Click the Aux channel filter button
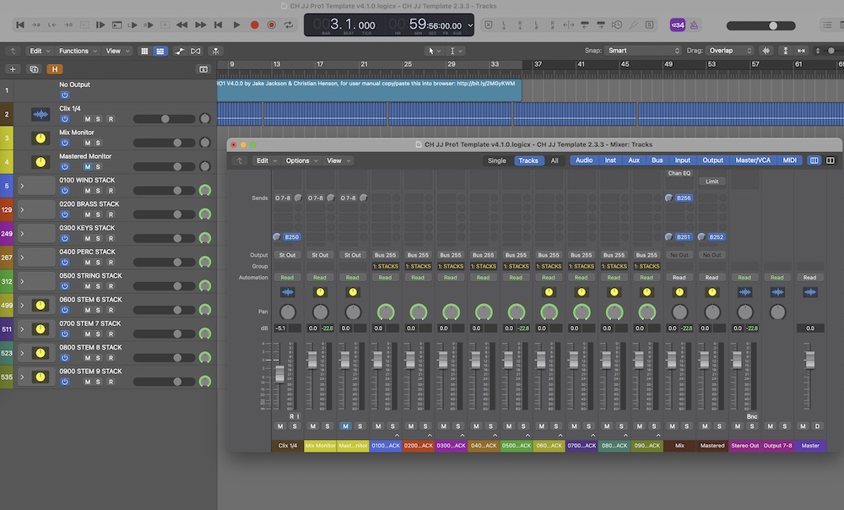 click(x=633, y=160)
